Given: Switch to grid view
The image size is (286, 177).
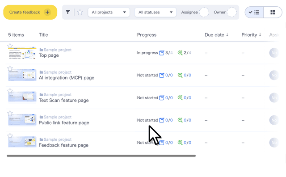Looking at the screenshot, I should pos(273,12).
